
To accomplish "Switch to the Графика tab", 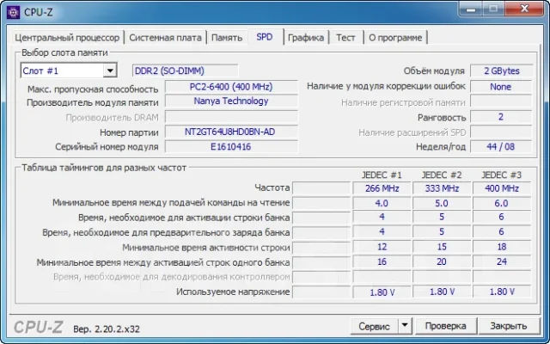I will (x=306, y=38).
